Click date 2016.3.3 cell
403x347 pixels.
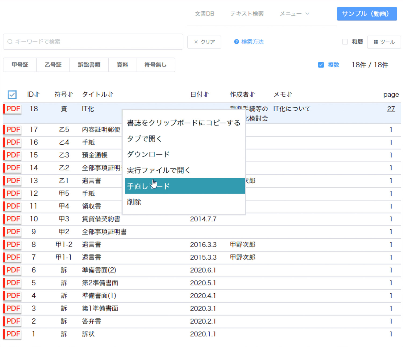click(x=203, y=244)
